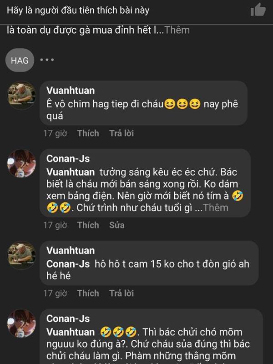Edit Conan-Js comment with Sửa
The height and width of the screenshot is (364, 273).
pos(117,225)
